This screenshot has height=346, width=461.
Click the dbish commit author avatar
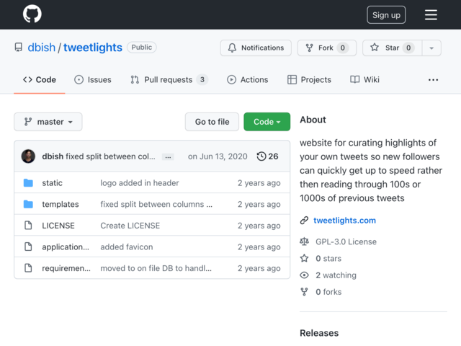[28, 156]
